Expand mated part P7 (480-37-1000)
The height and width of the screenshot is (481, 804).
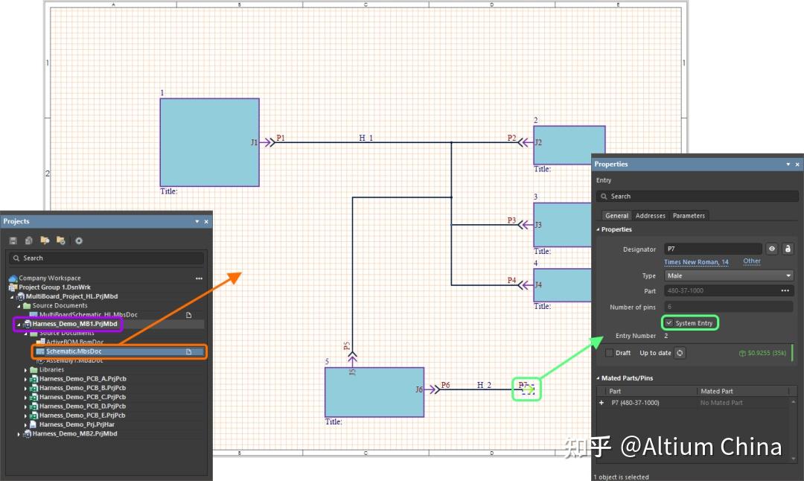tap(601, 402)
